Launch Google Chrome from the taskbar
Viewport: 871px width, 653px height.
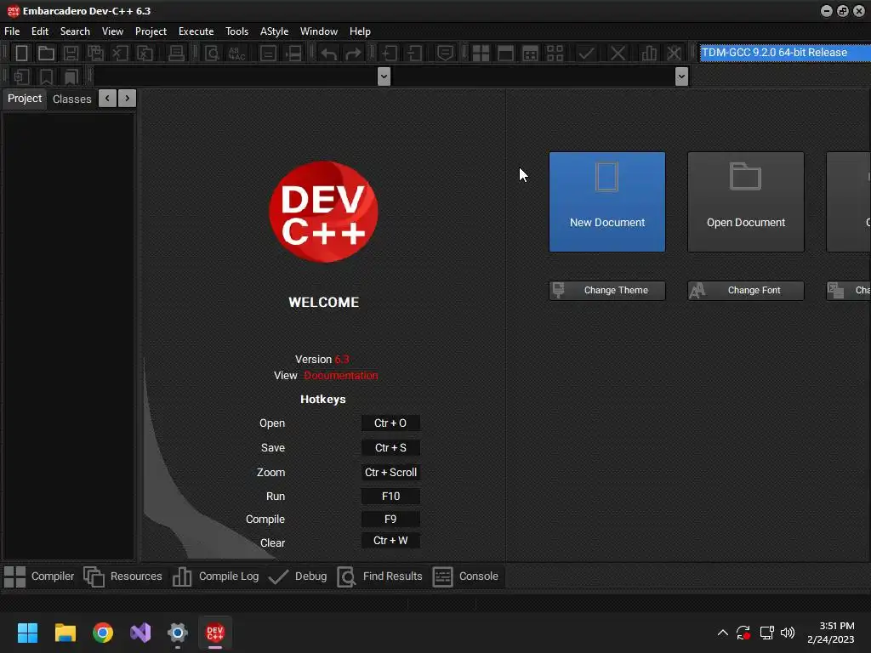pyautogui.click(x=103, y=633)
